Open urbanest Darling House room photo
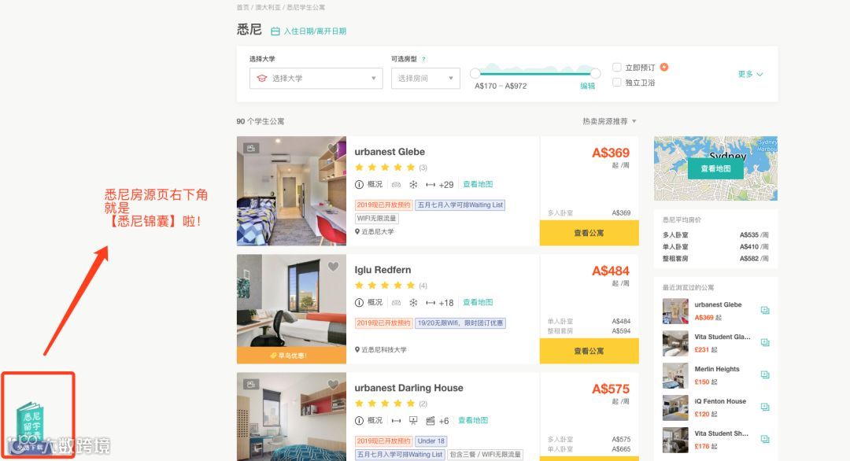Viewport: 850px width, 461px height. [x=292, y=417]
